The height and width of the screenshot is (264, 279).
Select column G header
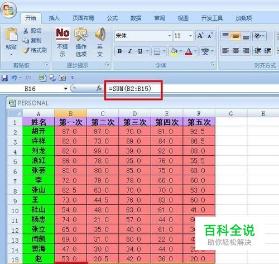point(231,113)
